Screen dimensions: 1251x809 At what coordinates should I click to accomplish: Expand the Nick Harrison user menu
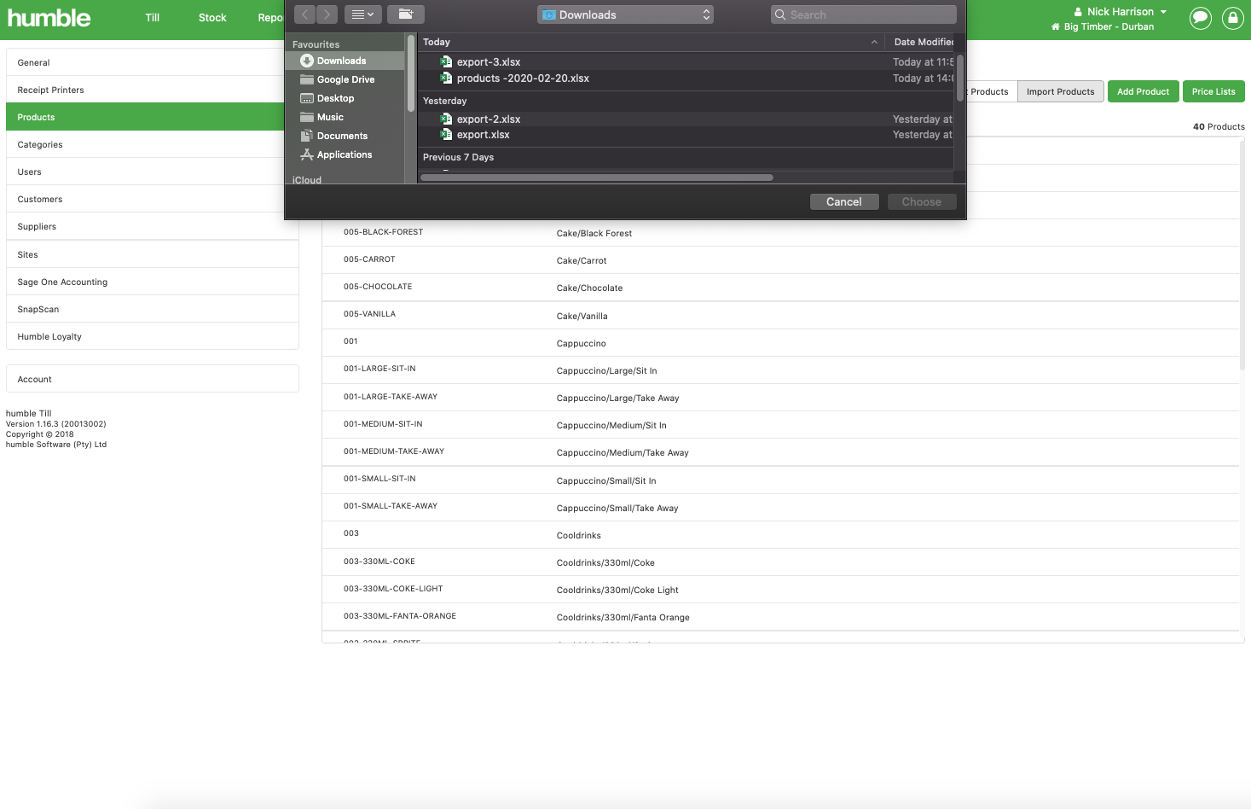[x=1120, y=11]
